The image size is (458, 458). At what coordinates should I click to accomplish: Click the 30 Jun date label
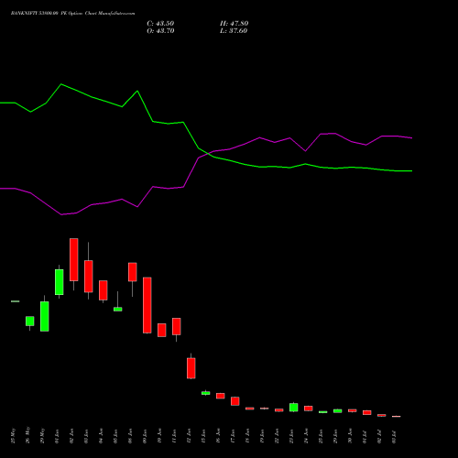[x=350, y=436]
